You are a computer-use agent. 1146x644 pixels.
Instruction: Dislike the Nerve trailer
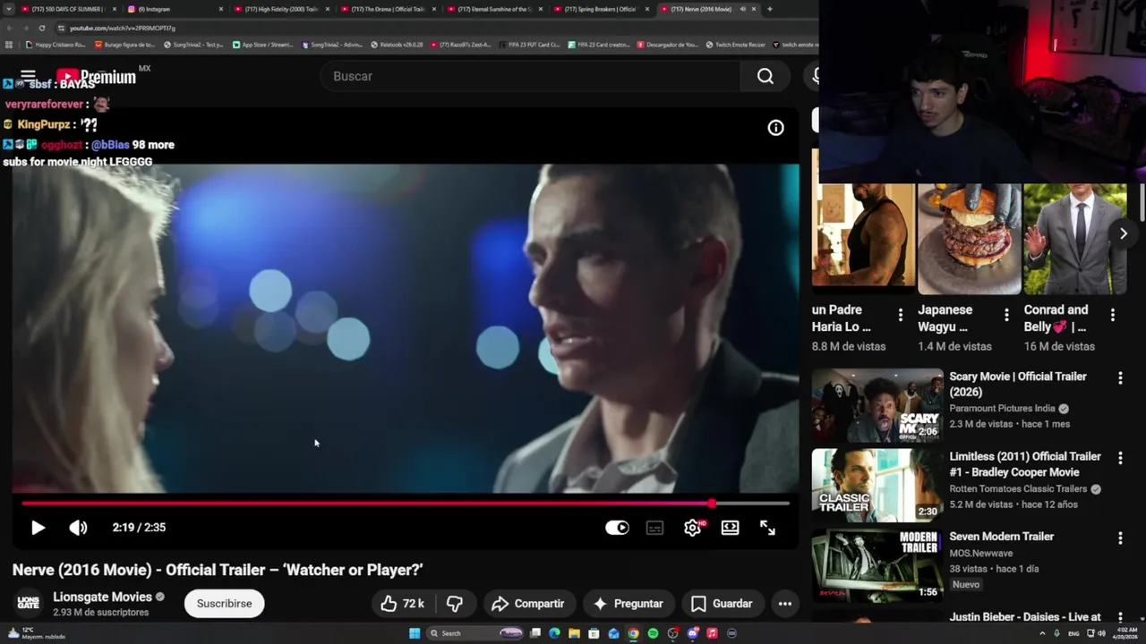coord(454,604)
